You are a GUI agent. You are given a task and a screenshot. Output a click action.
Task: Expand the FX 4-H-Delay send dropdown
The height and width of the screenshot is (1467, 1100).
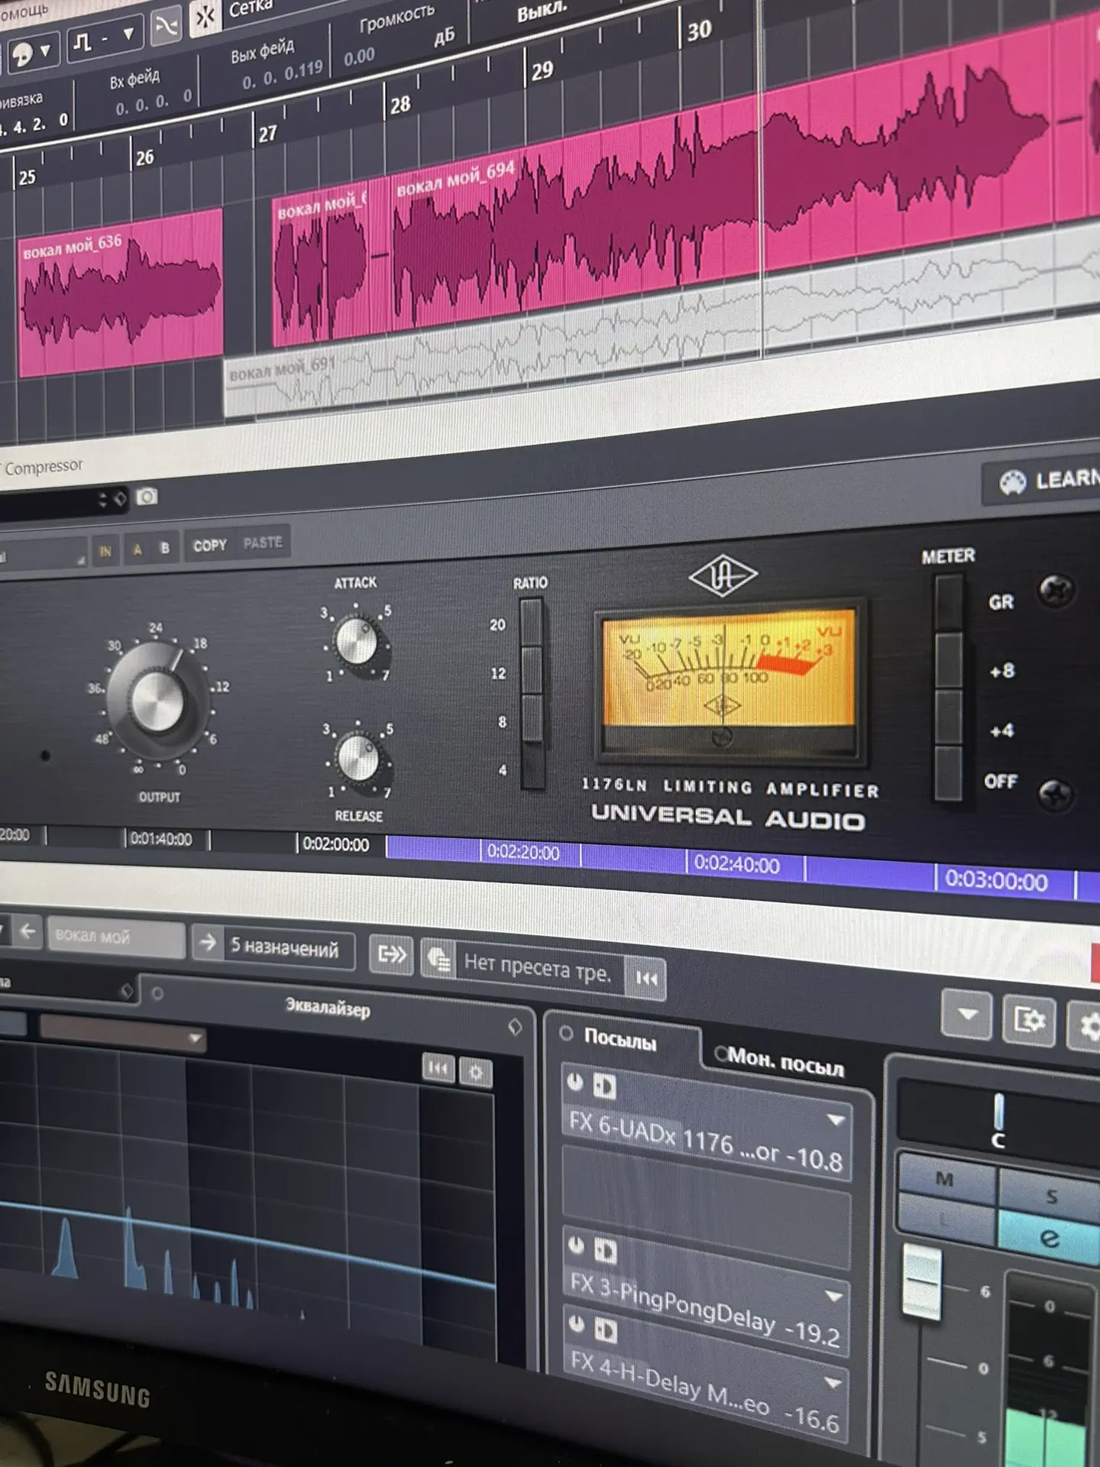[x=833, y=1382]
